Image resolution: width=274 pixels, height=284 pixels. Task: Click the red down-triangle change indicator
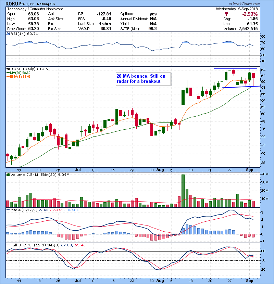pyautogui.click(x=226, y=14)
